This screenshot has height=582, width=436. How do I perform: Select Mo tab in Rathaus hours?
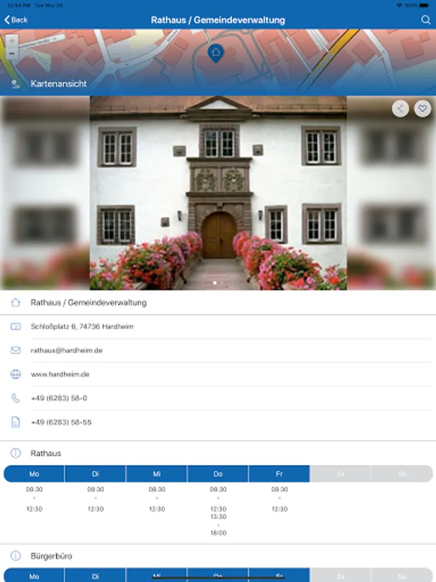click(34, 474)
